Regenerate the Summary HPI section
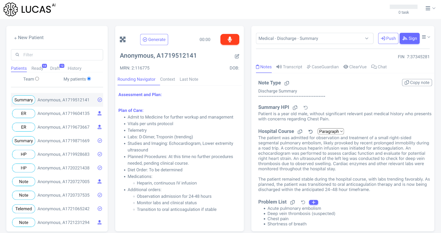The width and height of the screenshot is (441, 233). click(305, 107)
